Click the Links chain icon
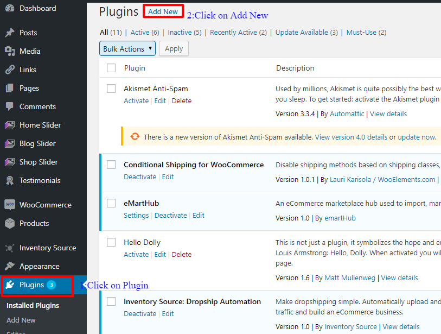The height and width of the screenshot is (334, 441). (10, 70)
